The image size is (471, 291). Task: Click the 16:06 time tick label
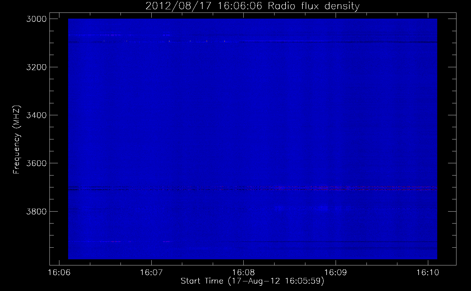59,273
